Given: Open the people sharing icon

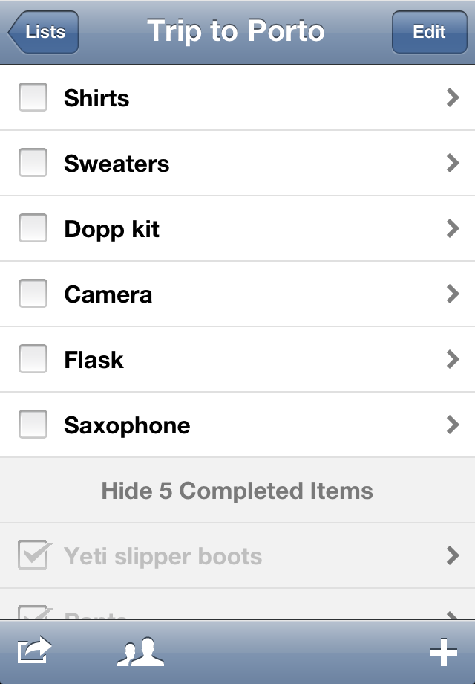Looking at the screenshot, I should pyautogui.click(x=140, y=651).
